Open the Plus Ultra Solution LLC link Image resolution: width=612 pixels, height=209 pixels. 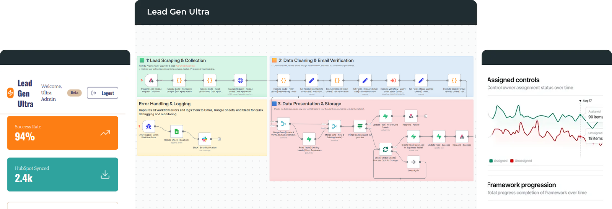pyautogui.click(x=185, y=66)
